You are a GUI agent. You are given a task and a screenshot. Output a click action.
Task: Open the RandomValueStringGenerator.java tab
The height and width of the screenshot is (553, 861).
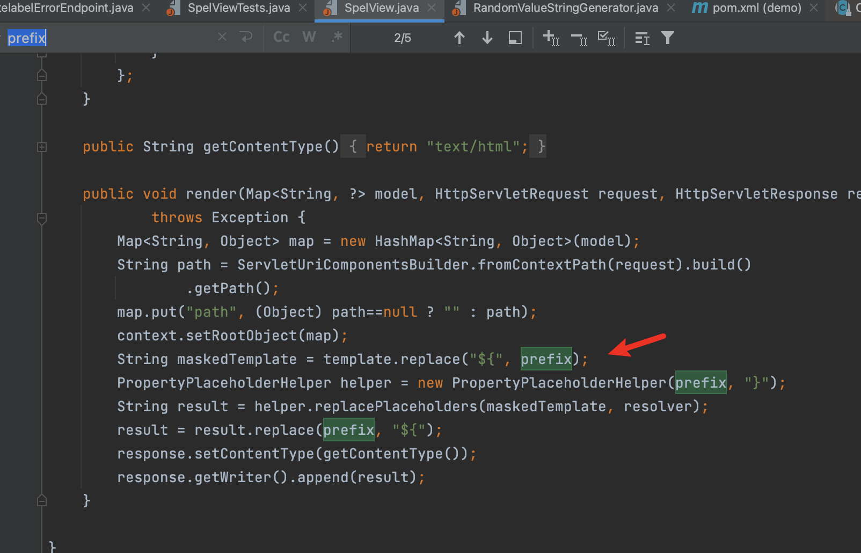566,8
